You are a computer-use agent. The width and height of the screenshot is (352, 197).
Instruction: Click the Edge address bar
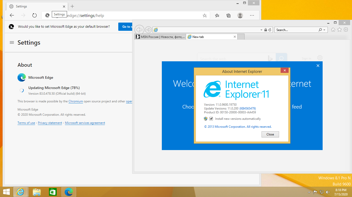125,16
